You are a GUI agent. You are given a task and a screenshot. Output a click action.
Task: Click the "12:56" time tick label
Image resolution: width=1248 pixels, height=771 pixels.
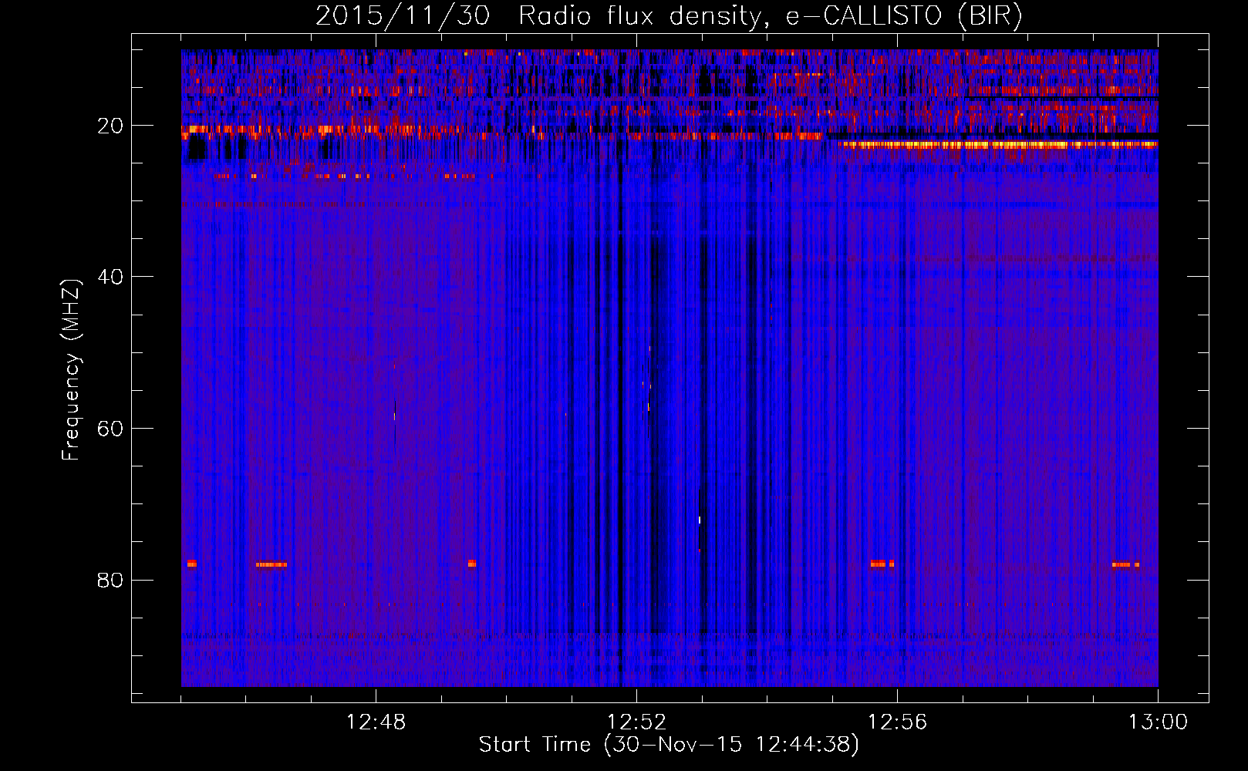point(898,722)
